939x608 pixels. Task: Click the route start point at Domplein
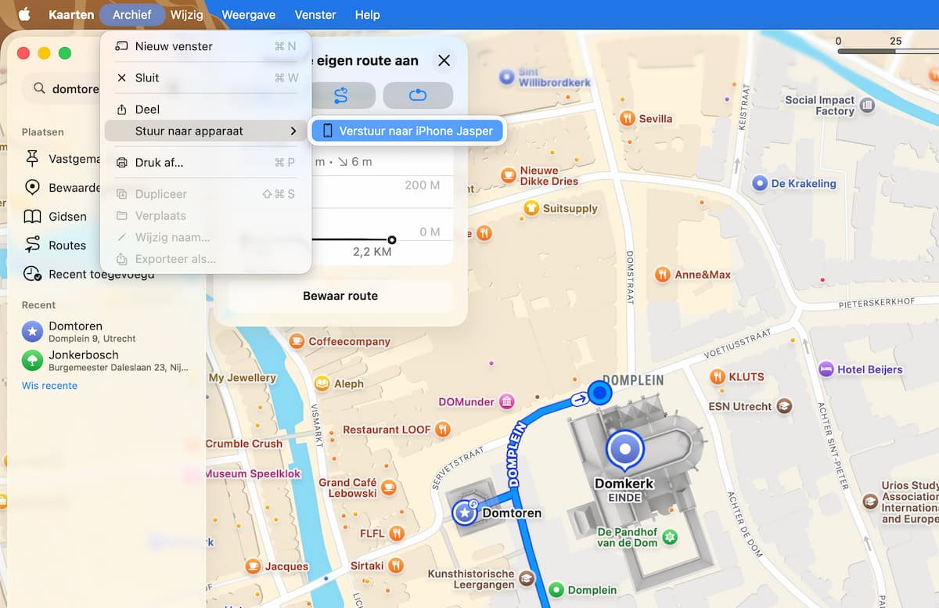[x=600, y=391]
